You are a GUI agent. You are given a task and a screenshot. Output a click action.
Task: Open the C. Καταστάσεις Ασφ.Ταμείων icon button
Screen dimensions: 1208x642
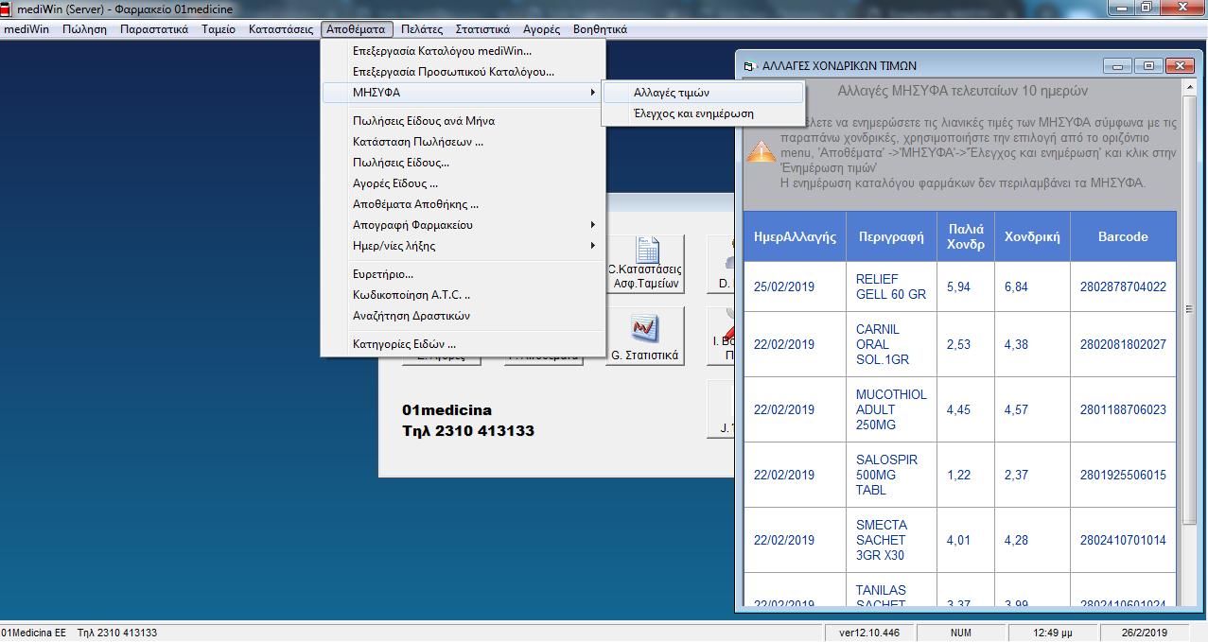tap(645, 264)
